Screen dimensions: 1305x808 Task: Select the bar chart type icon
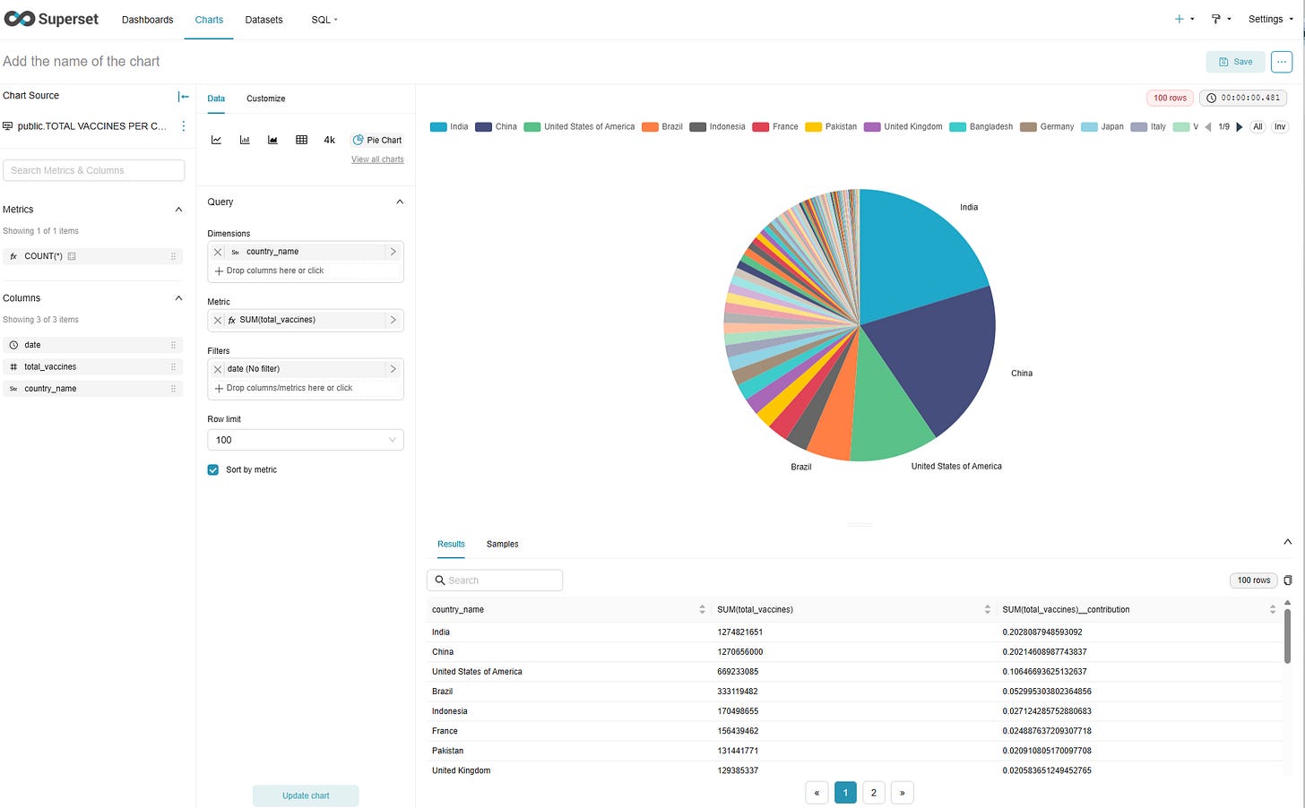pyautogui.click(x=245, y=140)
